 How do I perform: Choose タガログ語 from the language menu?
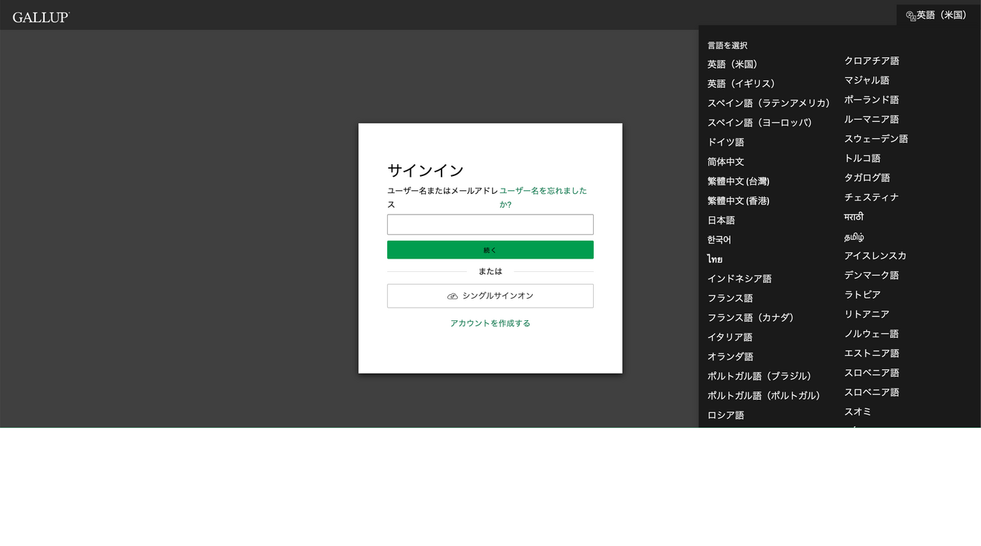867,178
